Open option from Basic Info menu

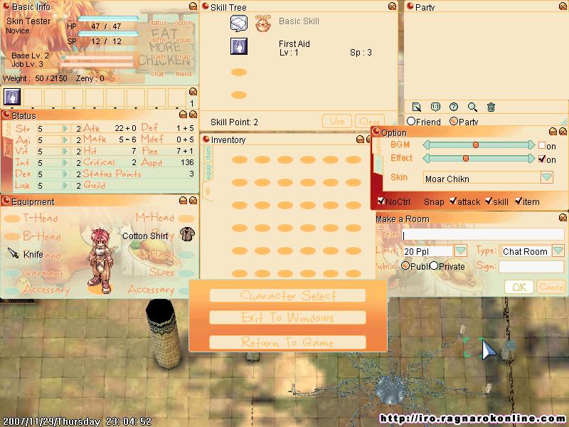(x=184, y=23)
